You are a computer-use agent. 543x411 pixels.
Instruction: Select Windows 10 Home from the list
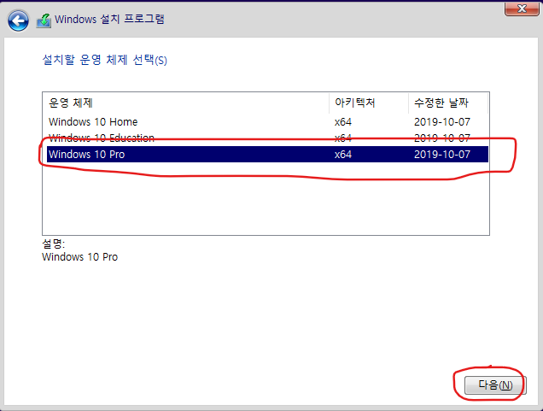[x=267, y=122]
